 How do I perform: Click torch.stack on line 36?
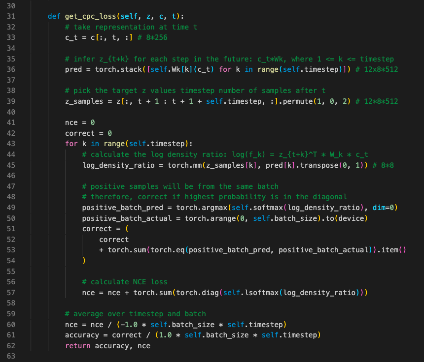point(118,69)
